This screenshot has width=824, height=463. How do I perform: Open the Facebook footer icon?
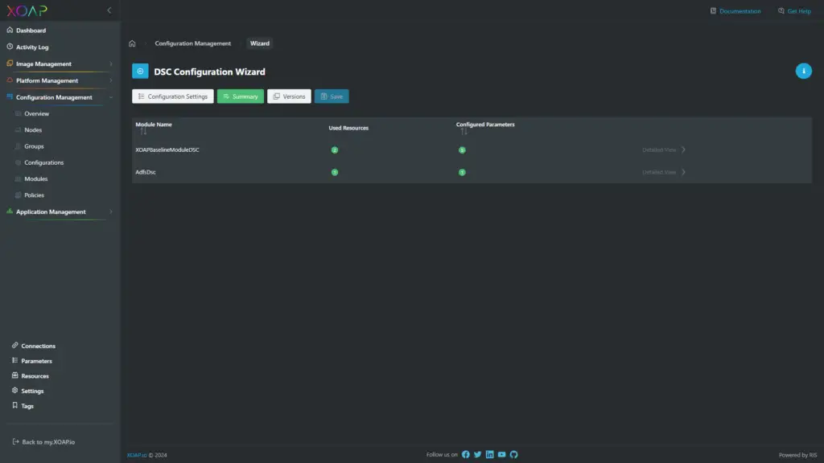coord(466,455)
